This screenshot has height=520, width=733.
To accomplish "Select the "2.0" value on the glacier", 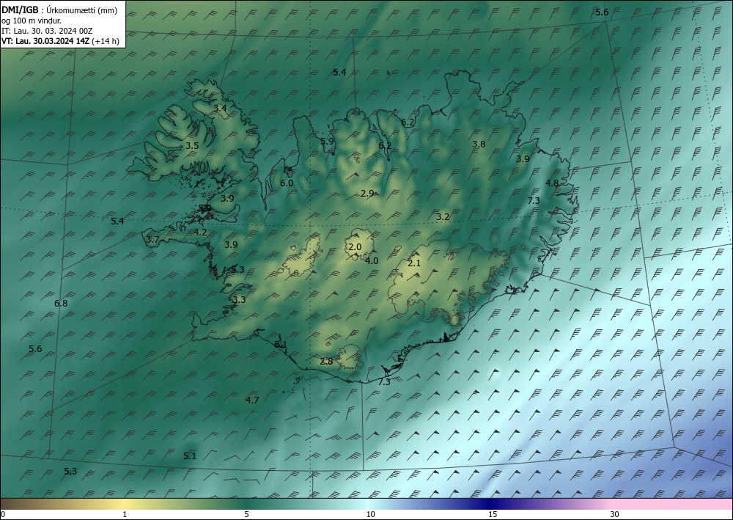I will click(x=355, y=247).
